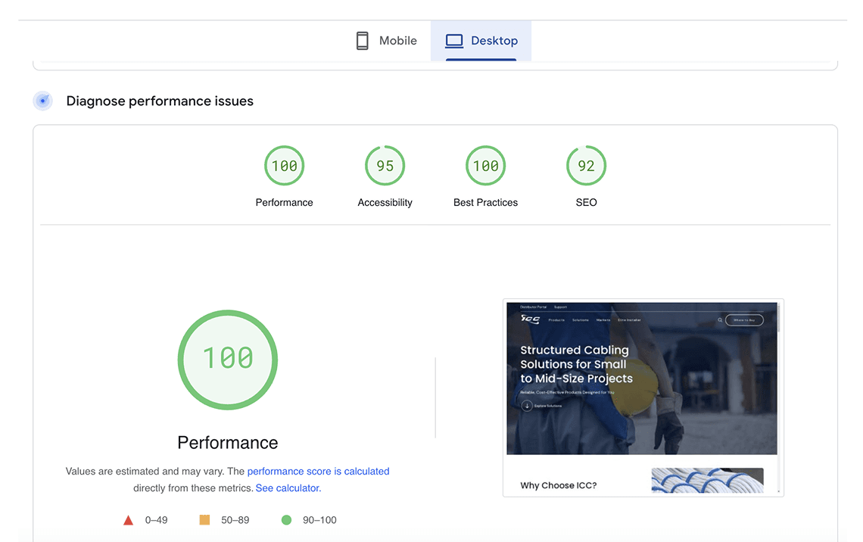863x542 pixels.
Task: Select the Desktop tab
Action: coord(481,41)
